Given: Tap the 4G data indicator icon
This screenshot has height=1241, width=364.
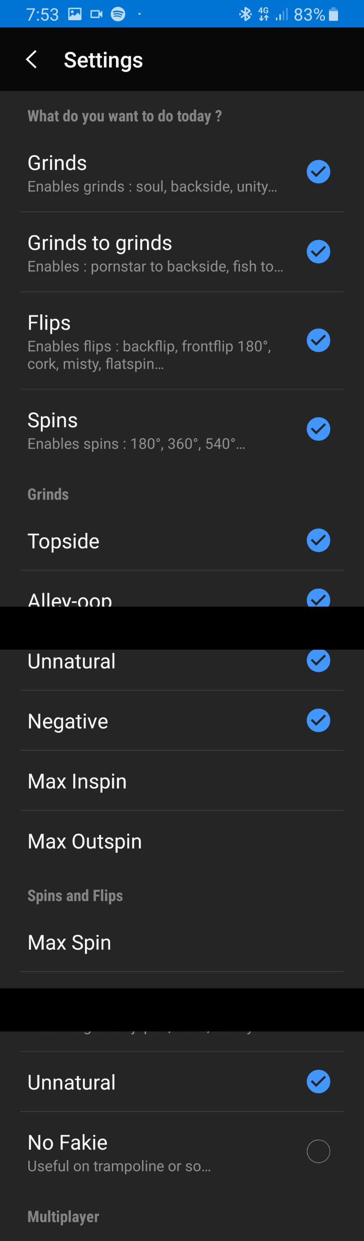Looking at the screenshot, I should (x=263, y=14).
